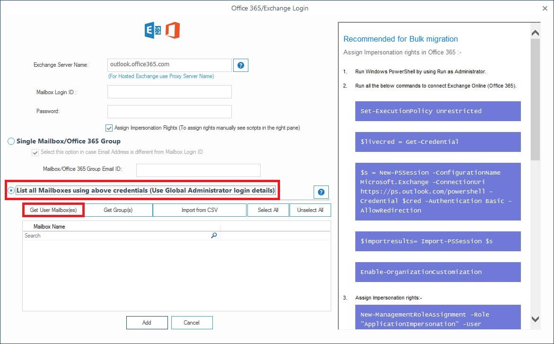
Task: Select List all Mailboxes using above credentials
Action: point(11,191)
